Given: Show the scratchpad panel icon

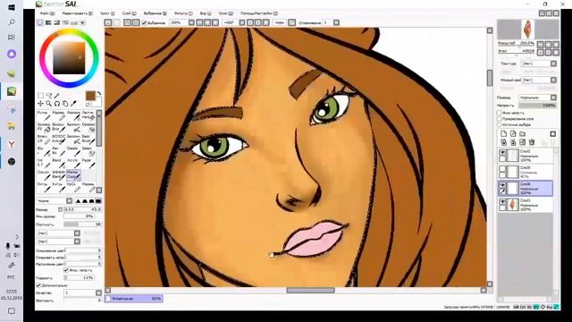Looking at the screenshot, I should 83,22.
